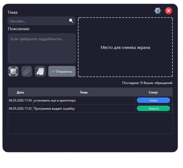Attach a file using the paperclip icon

point(27,71)
